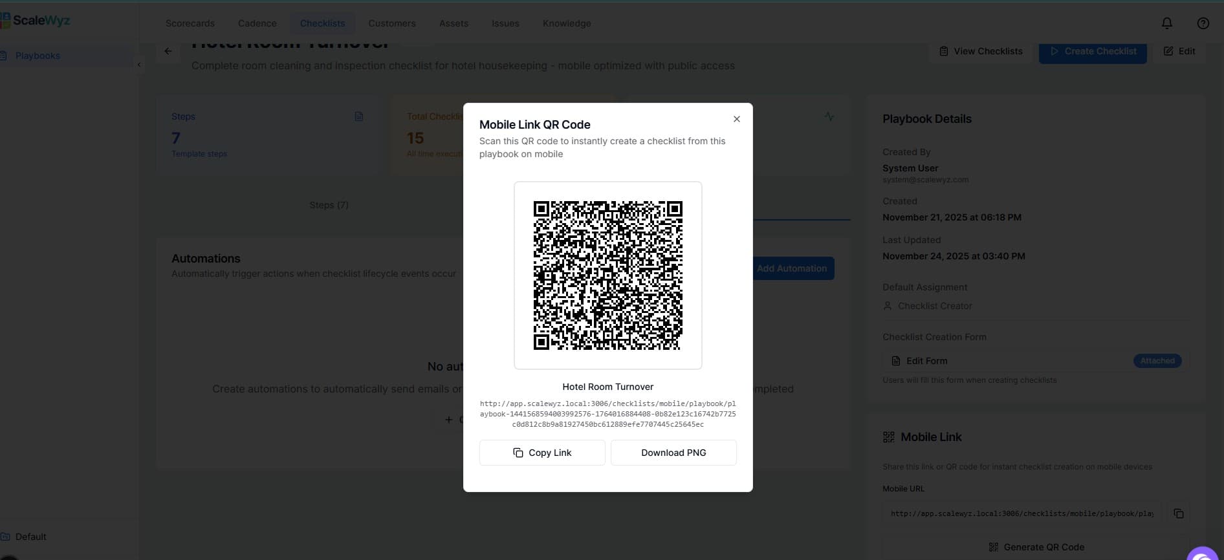The height and width of the screenshot is (560, 1224).
Task: Click the system@scalewyz.com email text
Action: 925,180
